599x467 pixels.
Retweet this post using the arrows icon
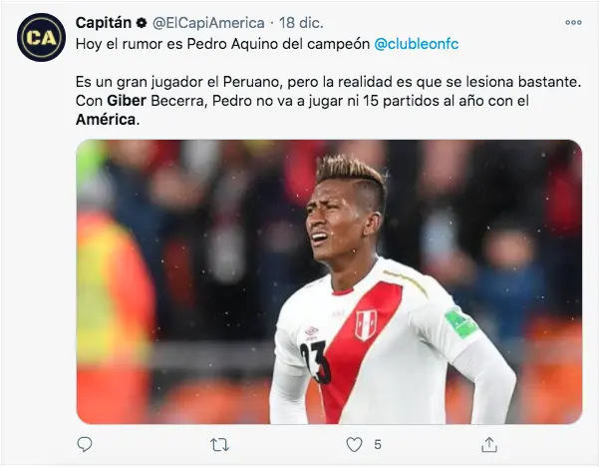pos(219,445)
